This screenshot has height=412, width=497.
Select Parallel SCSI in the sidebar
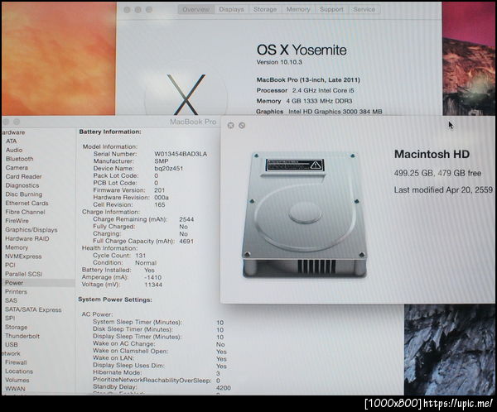24,274
